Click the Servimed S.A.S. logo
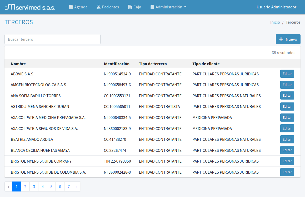The image size is (305, 197). [x=30, y=7]
